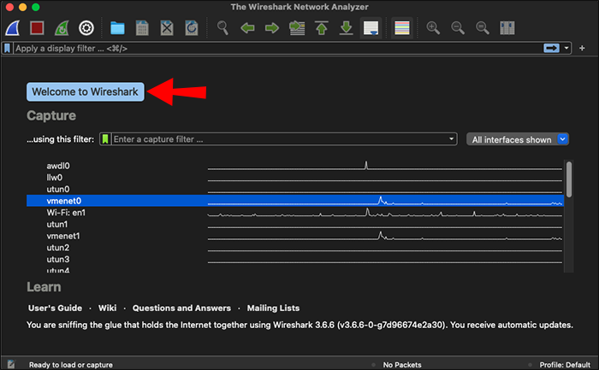Jump to the last packet arrow

346,28
